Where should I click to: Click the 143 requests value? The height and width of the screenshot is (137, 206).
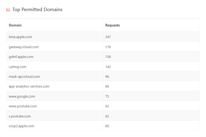[108, 67]
